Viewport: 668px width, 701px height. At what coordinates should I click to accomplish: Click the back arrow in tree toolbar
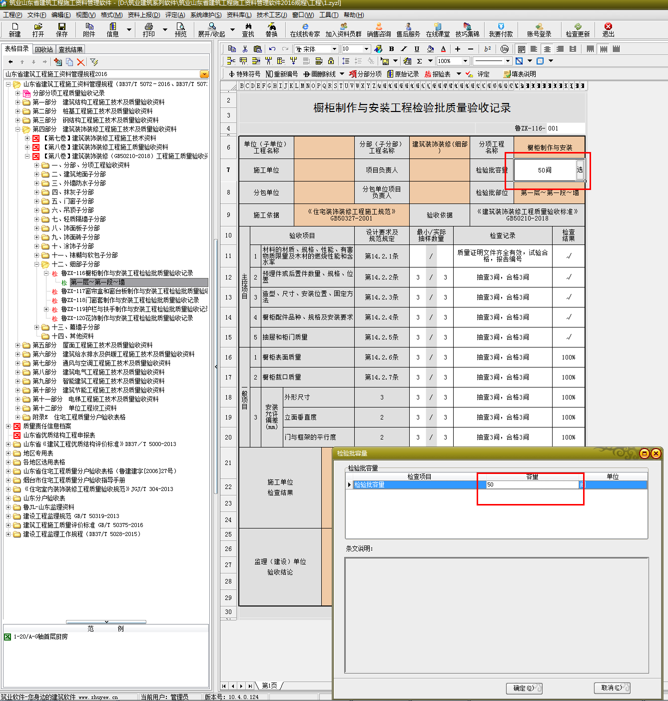(10, 61)
